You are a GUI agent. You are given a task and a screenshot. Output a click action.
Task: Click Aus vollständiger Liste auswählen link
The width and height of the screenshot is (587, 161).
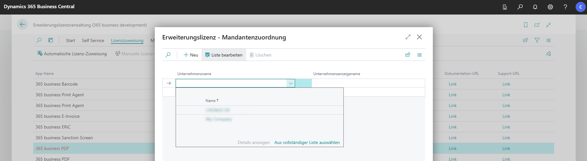click(307, 143)
